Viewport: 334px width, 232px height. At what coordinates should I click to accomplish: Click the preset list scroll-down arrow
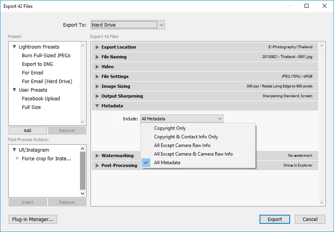(83, 122)
